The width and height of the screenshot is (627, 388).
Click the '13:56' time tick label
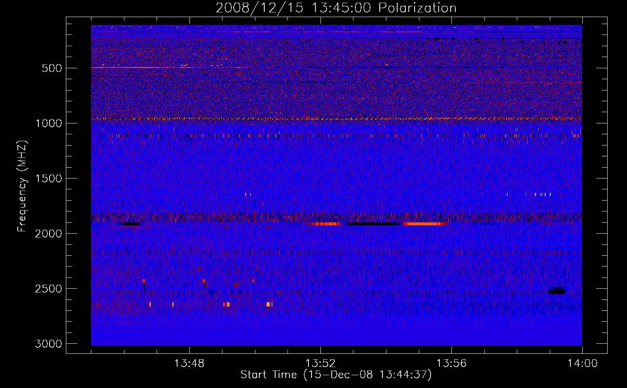pos(451,364)
